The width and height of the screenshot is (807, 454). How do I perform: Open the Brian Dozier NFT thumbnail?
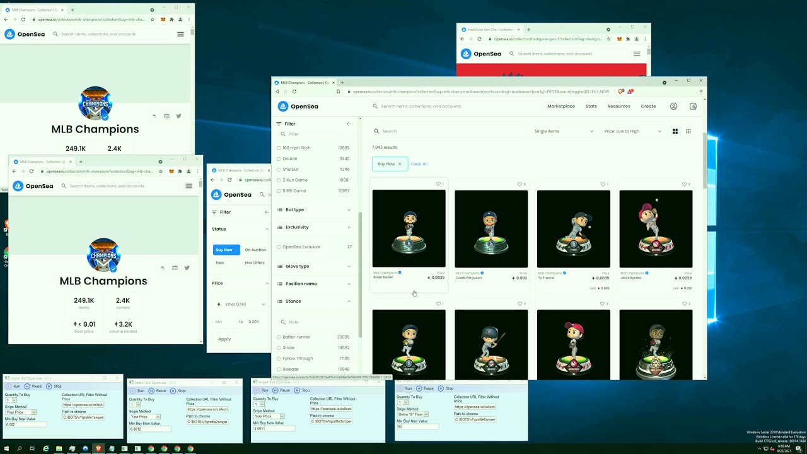tap(409, 229)
